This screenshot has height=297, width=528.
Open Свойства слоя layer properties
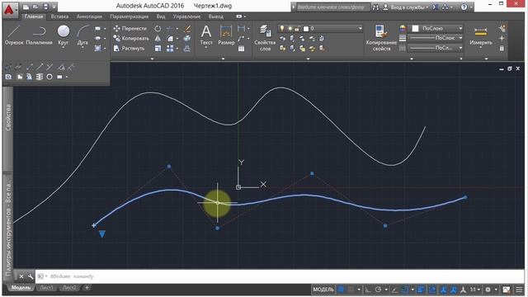pos(265,38)
